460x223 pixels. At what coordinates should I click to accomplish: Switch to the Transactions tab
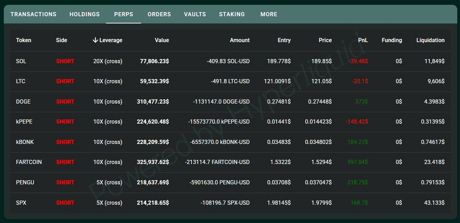[x=33, y=14]
